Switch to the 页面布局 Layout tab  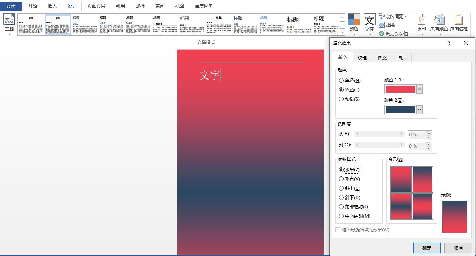pos(96,6)
